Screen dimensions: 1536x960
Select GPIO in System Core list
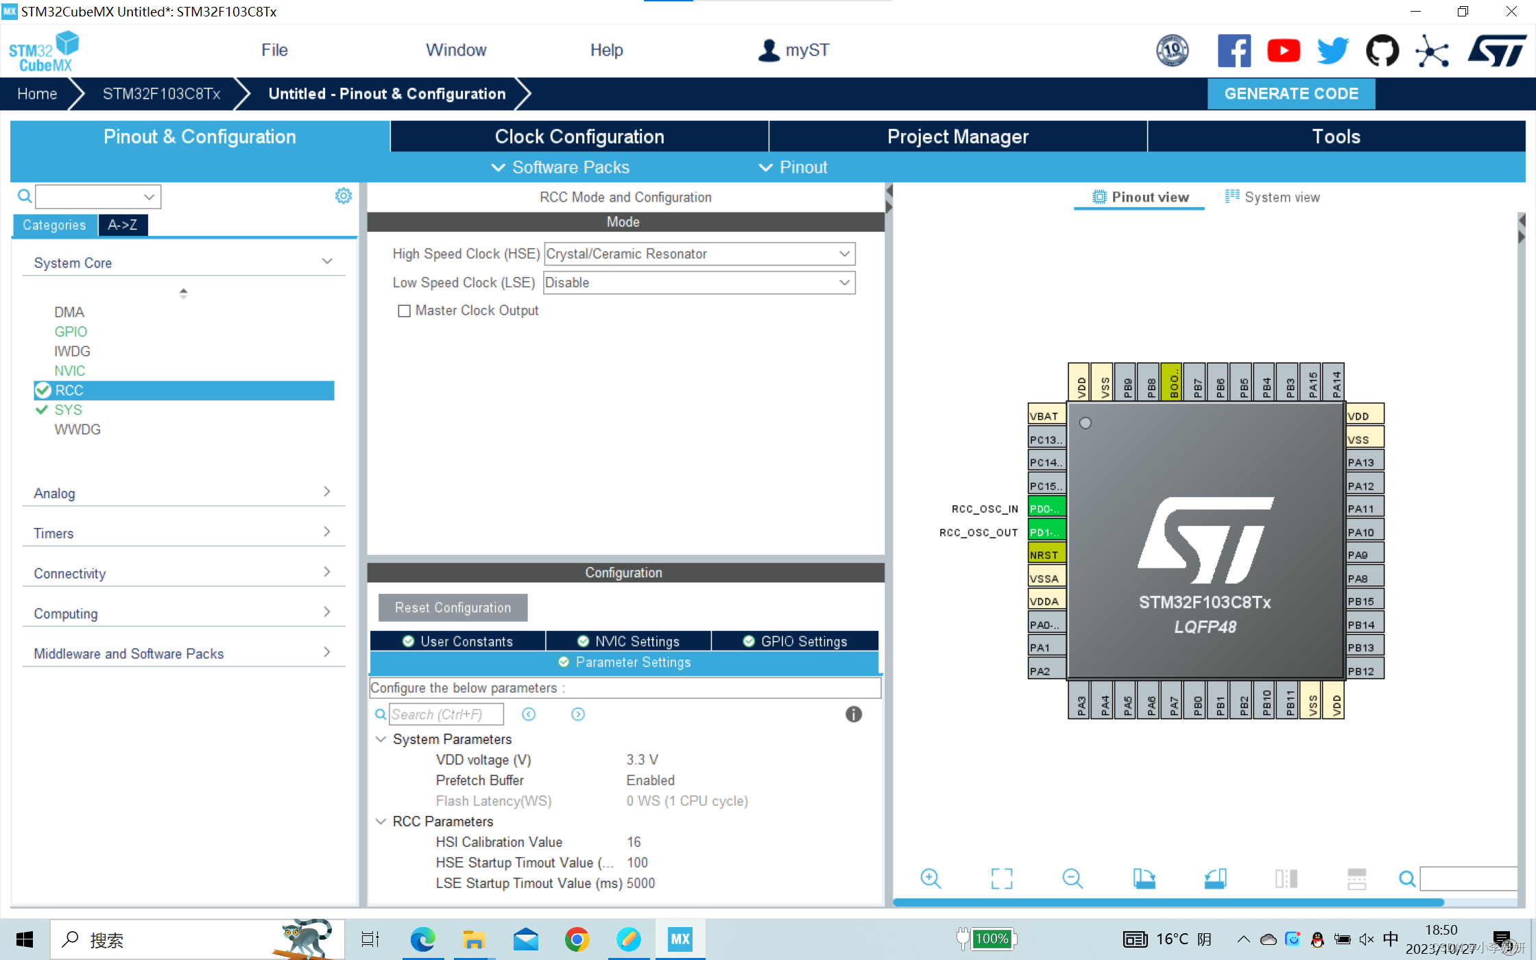tap(71, 332)
